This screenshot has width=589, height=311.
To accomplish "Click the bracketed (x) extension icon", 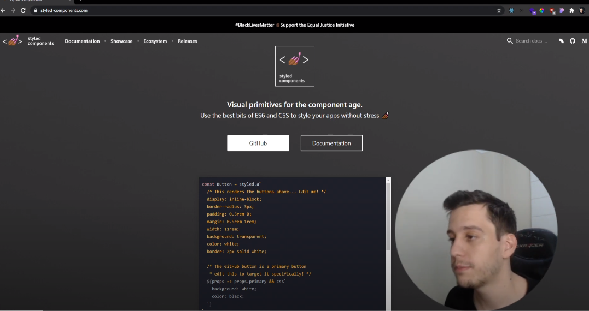I will point(521,10).
